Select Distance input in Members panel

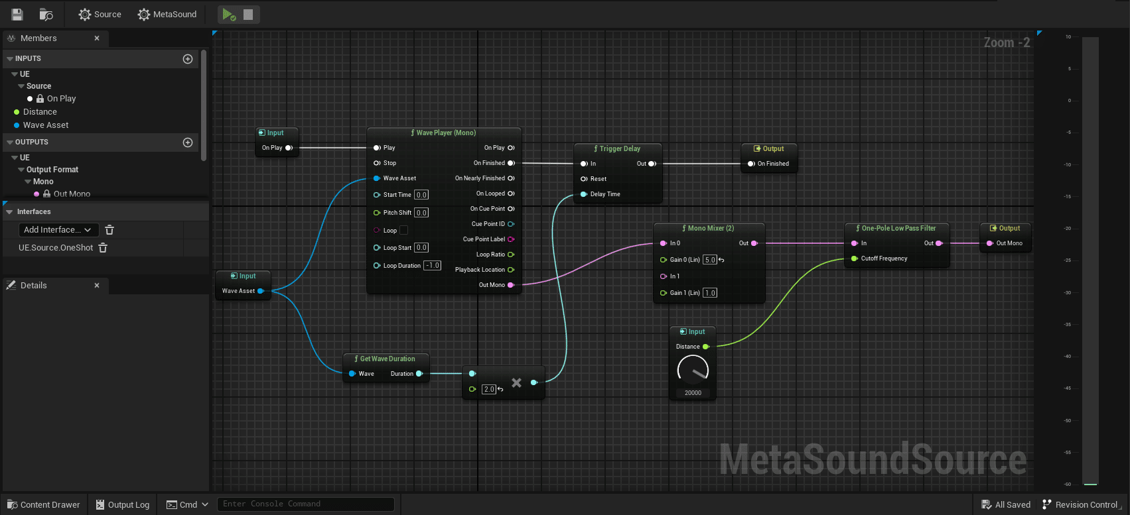click(40, 112)
